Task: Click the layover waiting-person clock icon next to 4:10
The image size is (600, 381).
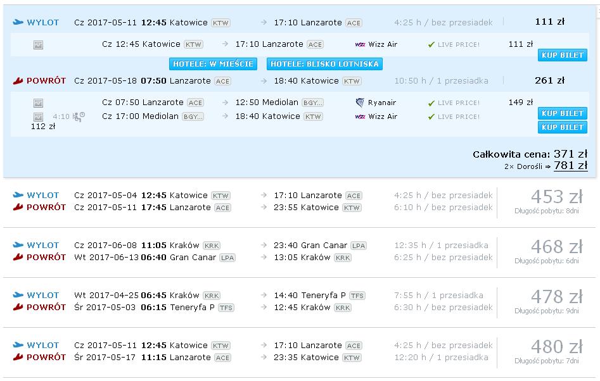Action: 79,116
